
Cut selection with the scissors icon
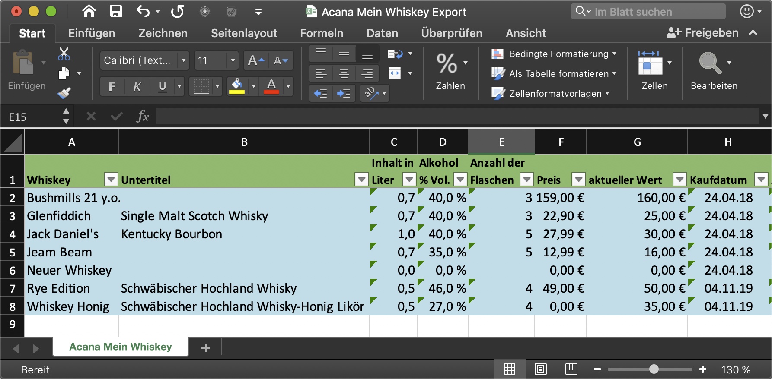pyautogui.click(x=64, y=54)
